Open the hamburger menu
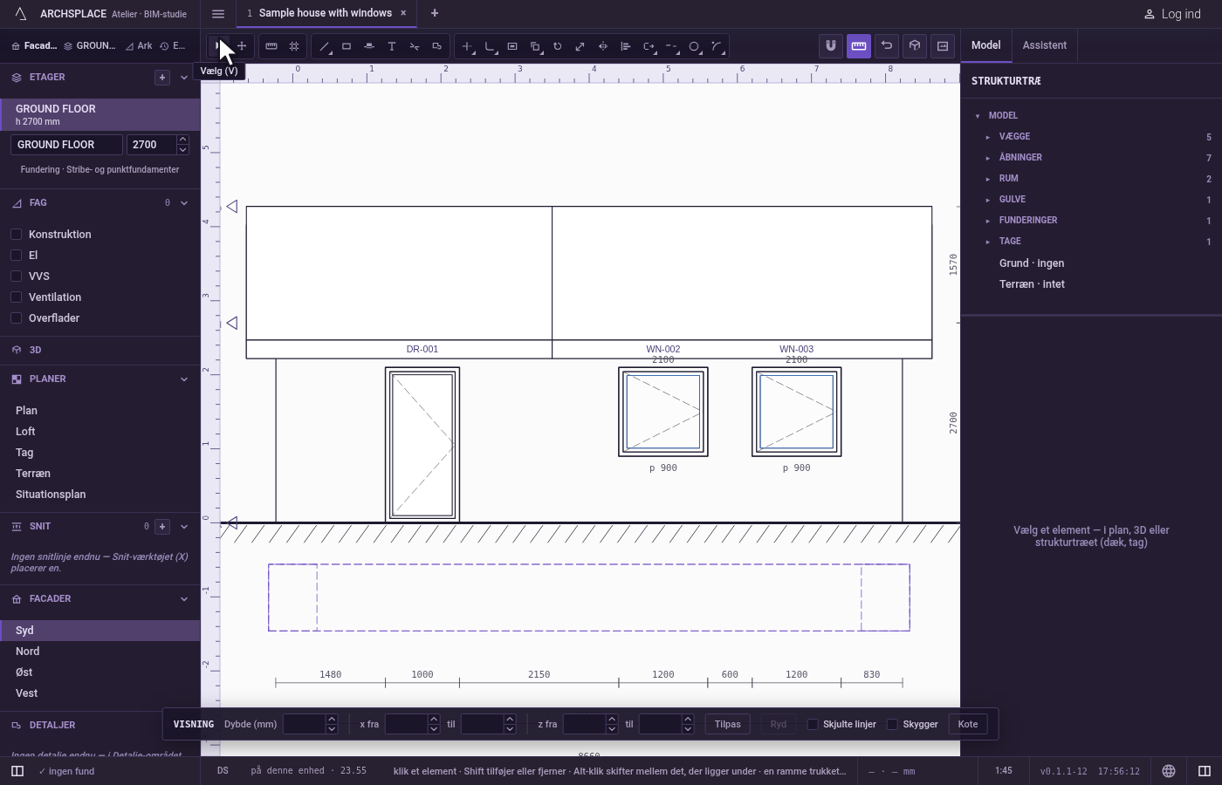Image resolution: width=1222 pixels, height=785 pixels. (x=218, y=13)
